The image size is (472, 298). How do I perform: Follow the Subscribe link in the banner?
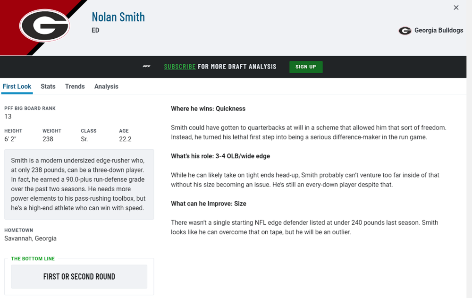179,67
